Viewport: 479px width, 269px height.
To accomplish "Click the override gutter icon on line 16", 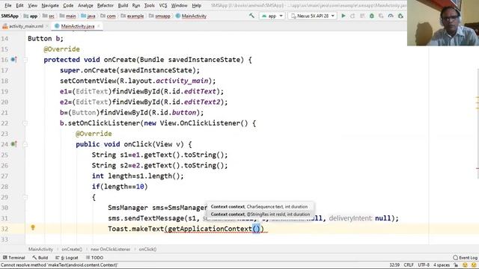I will pyautogui.click(x=13, y=60).
